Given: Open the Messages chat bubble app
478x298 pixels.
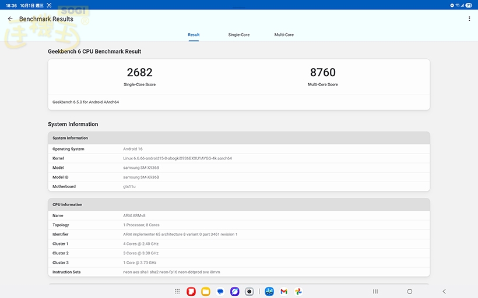Looking at the screenshot, I should 220,292.
